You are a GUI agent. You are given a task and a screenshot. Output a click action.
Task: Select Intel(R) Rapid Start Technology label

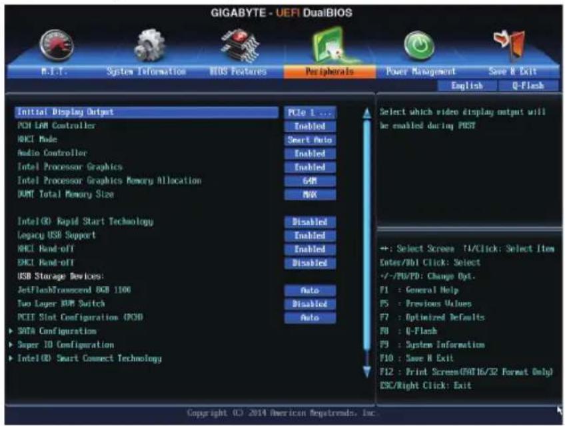coord(85,222)
